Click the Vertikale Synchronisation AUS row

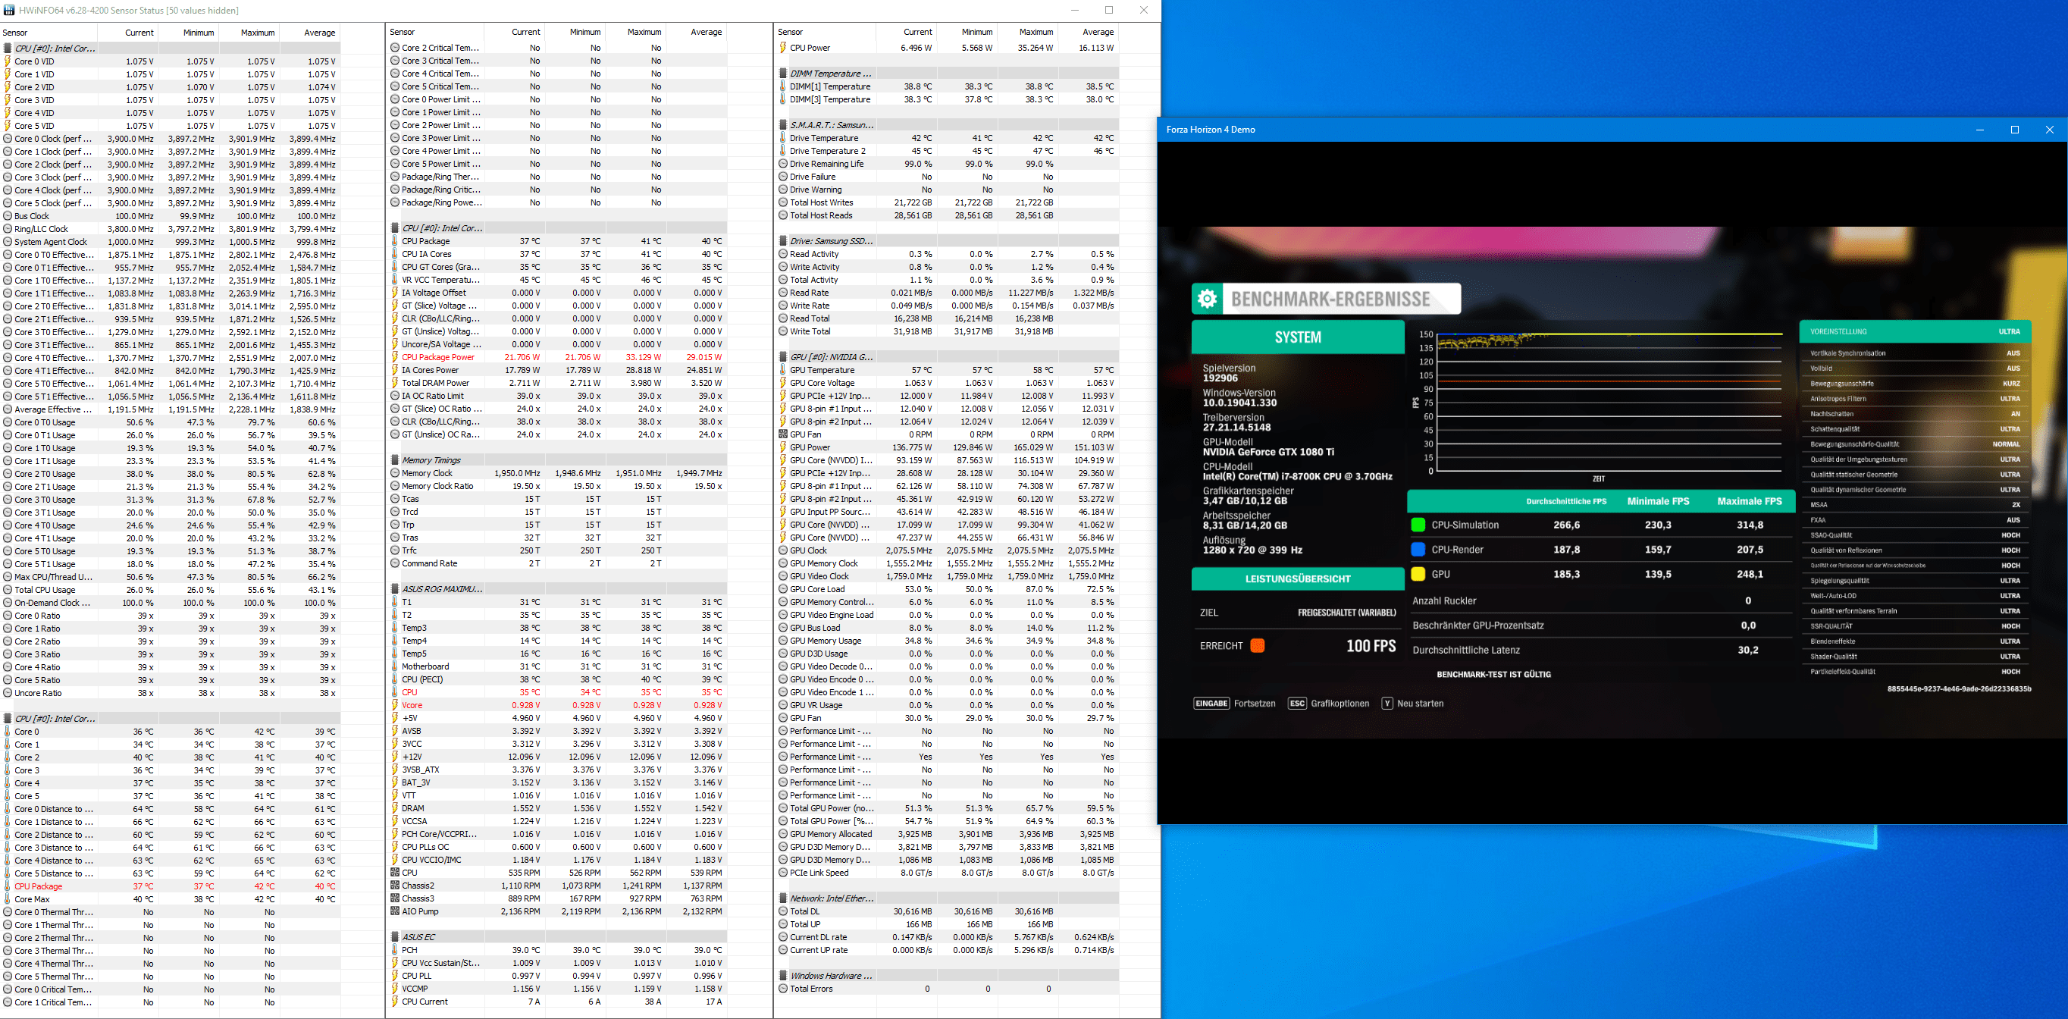tap(1915, 353)
